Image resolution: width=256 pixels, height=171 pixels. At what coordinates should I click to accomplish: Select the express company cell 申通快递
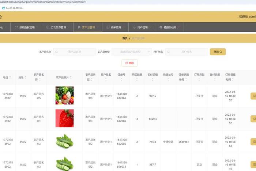pos(168,142)
